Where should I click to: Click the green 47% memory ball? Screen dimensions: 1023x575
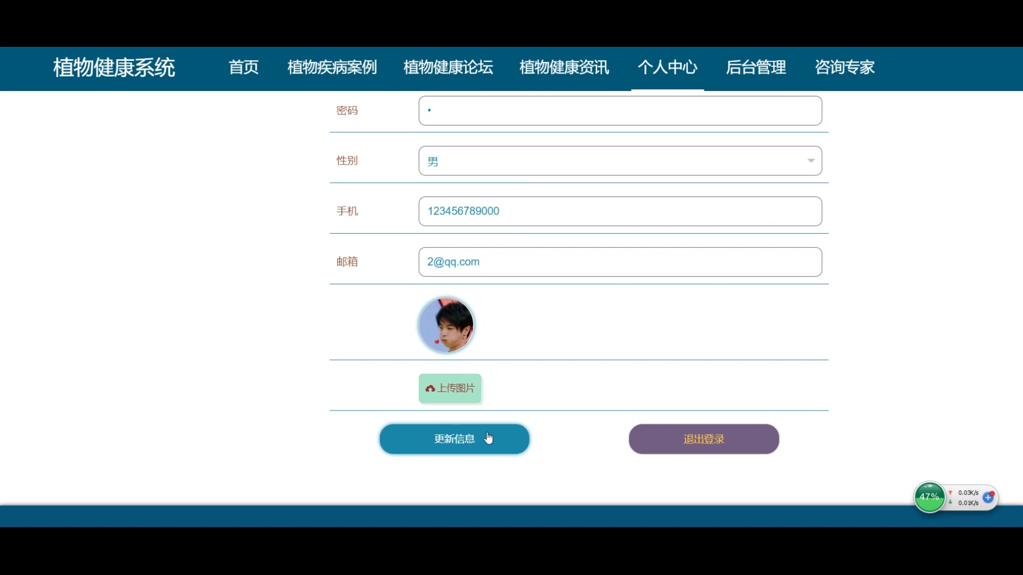pos(929,497)
